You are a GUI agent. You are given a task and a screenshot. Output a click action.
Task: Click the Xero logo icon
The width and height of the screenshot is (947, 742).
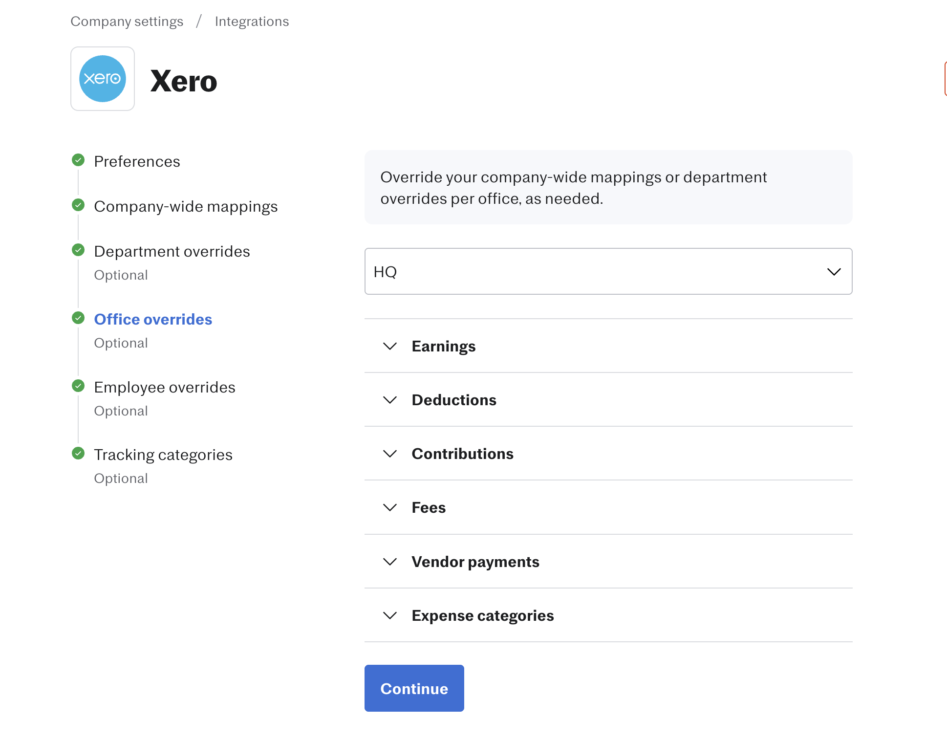[103, 79]
